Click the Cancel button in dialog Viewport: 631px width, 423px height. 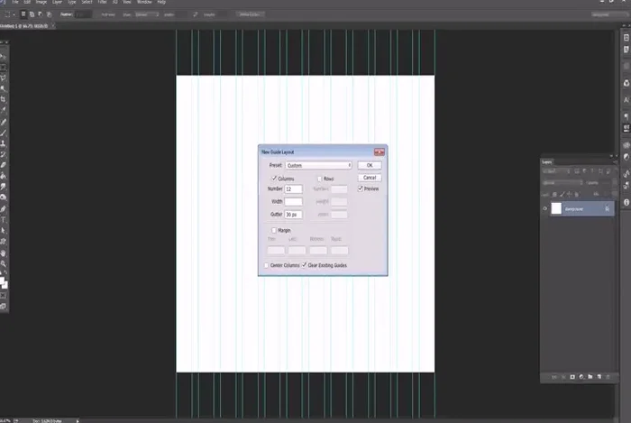tap(369, 178)
